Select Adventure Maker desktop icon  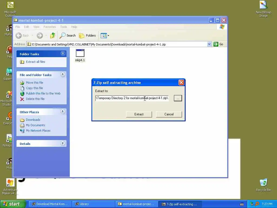[10, 187]
